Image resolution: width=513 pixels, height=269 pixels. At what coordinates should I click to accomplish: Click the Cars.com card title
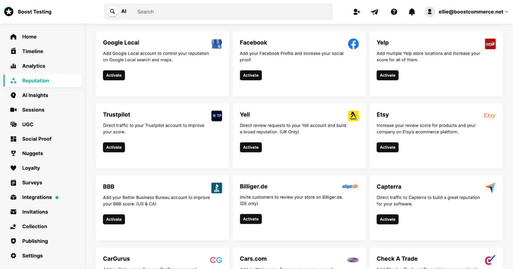coord(253,259)
